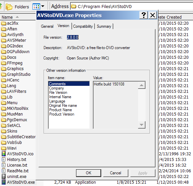The width and height of the screenshot is (193, 186).
Task: Click the Application type cell
Action: 85,182
